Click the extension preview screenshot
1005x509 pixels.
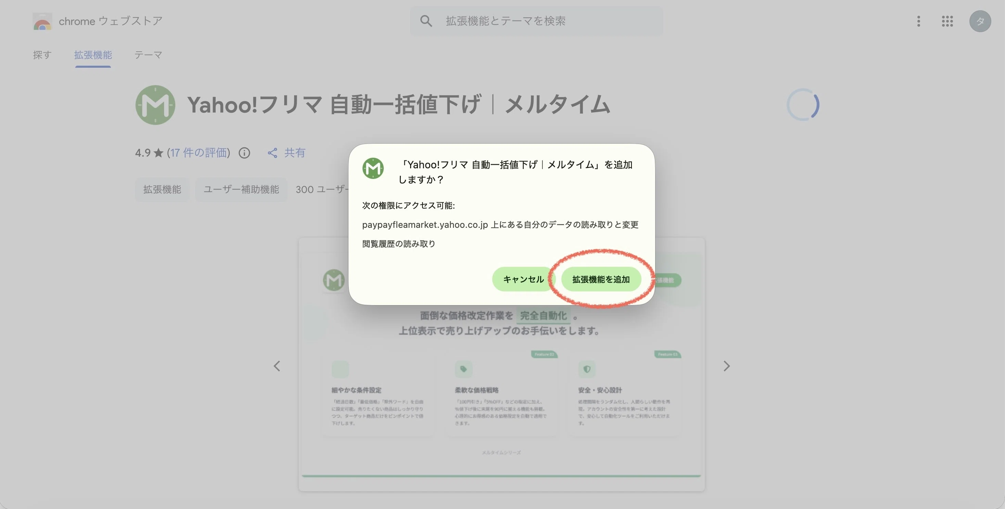(502, 364)
